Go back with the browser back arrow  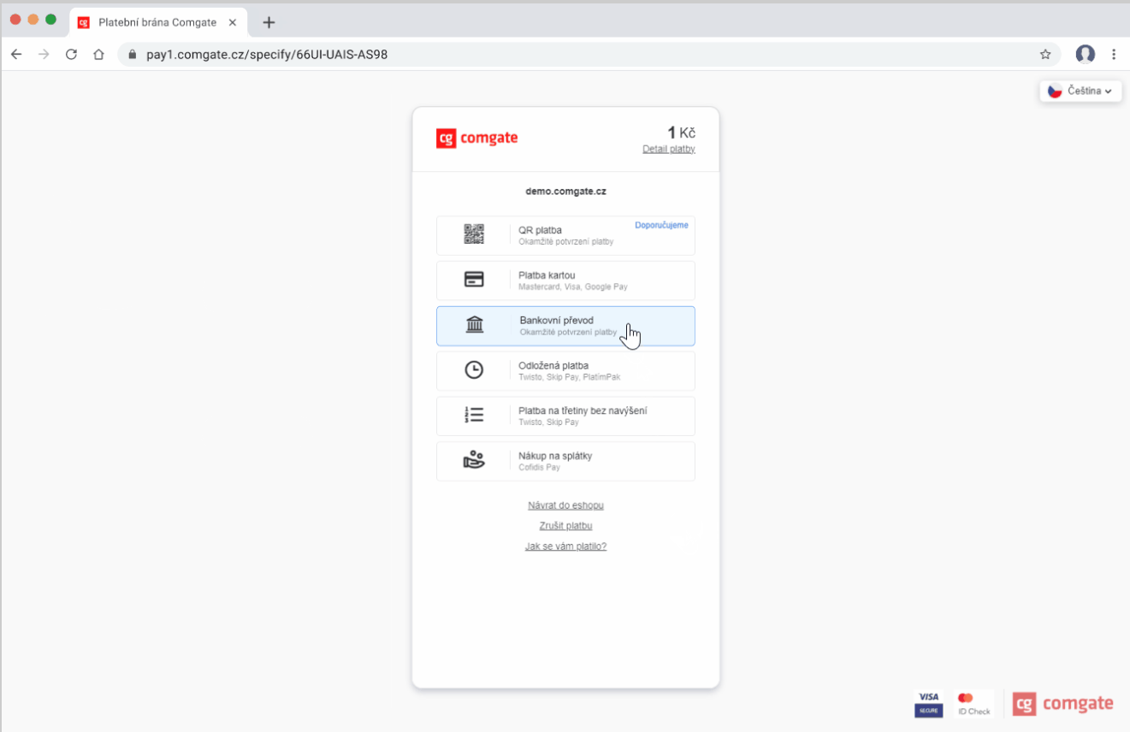[x=16, y=54]
